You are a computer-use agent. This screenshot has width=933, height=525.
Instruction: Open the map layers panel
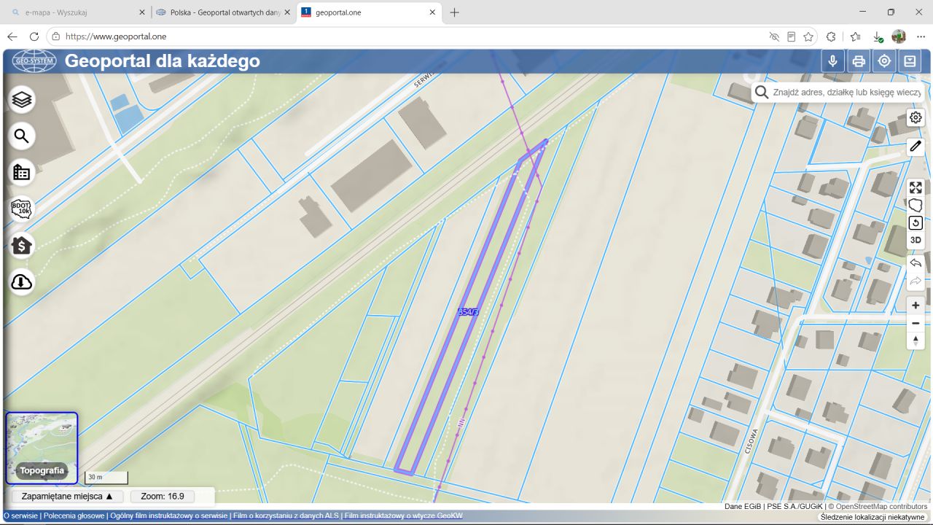coord(22,99)
